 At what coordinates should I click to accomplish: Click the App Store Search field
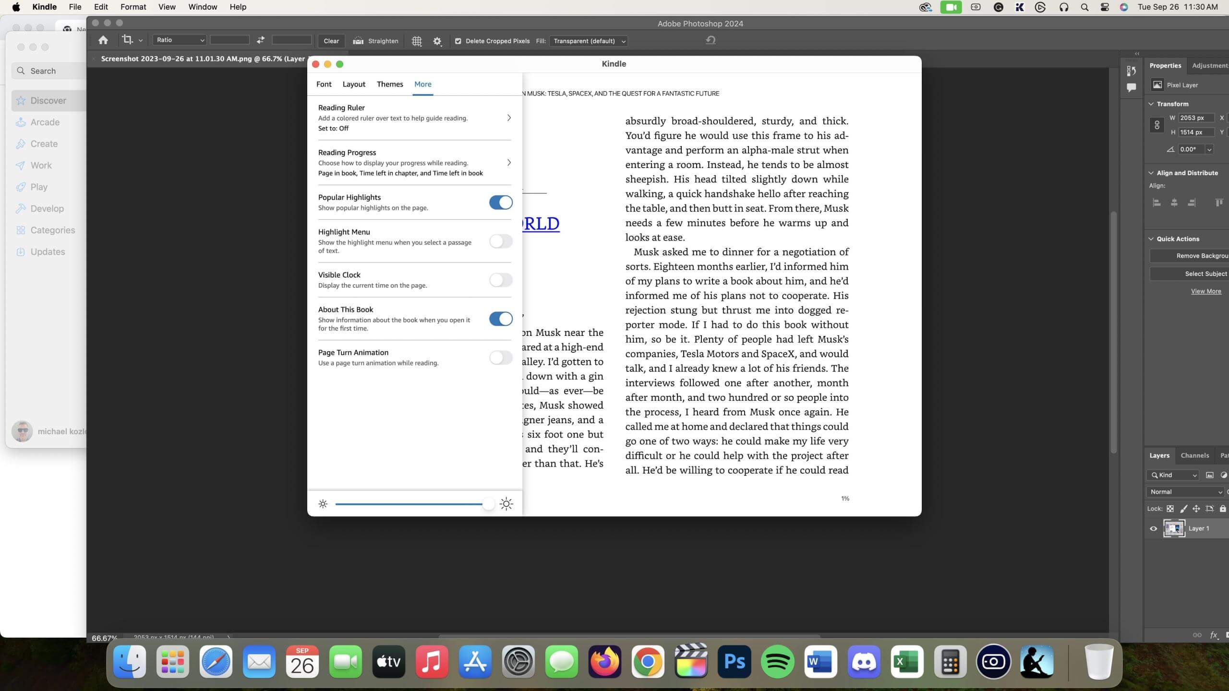pyautogui.click(x=48, y=71)
